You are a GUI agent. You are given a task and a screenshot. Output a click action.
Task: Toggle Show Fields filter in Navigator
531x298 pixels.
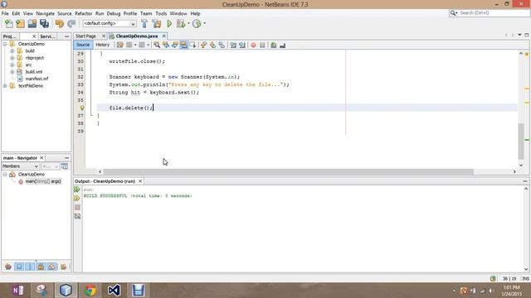tap(19, 267)
